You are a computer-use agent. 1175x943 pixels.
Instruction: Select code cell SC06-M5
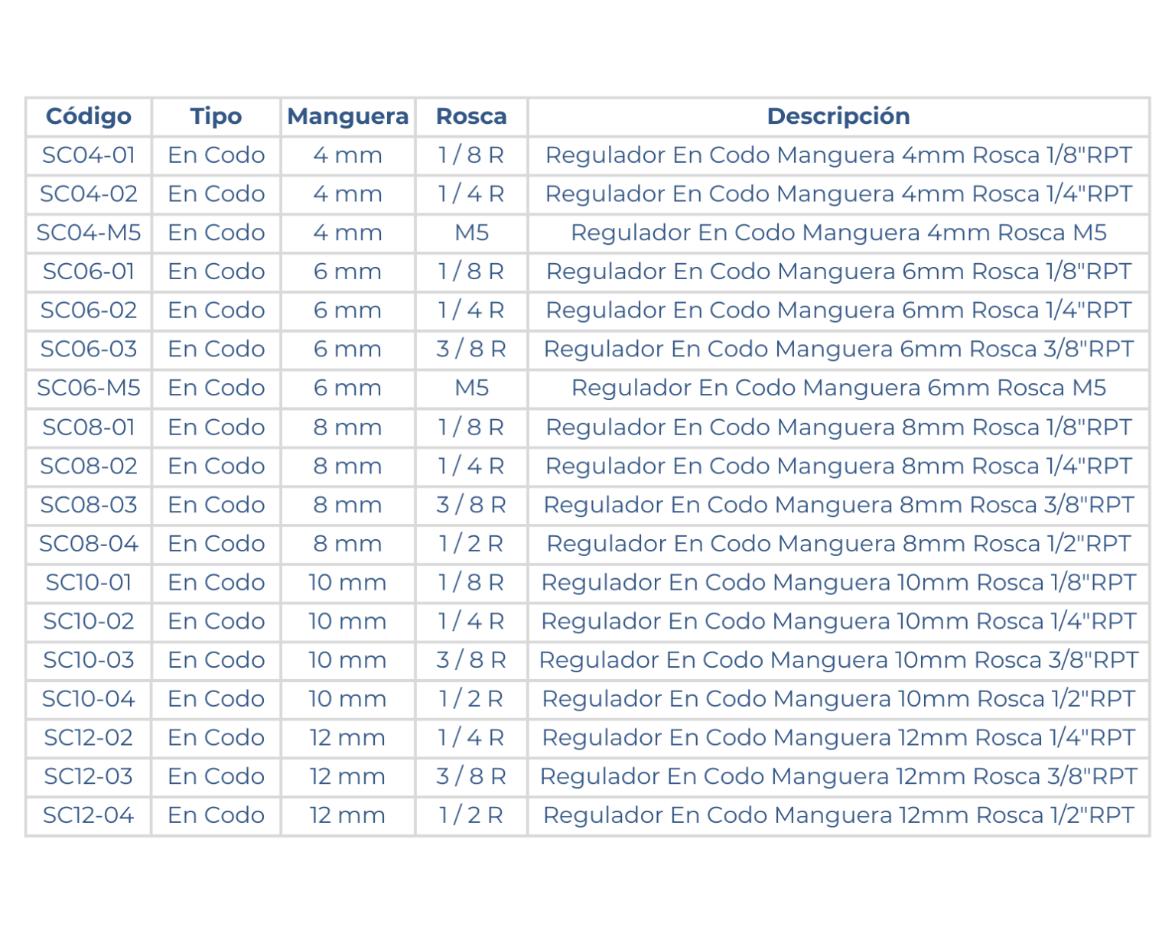coord(89,388)
